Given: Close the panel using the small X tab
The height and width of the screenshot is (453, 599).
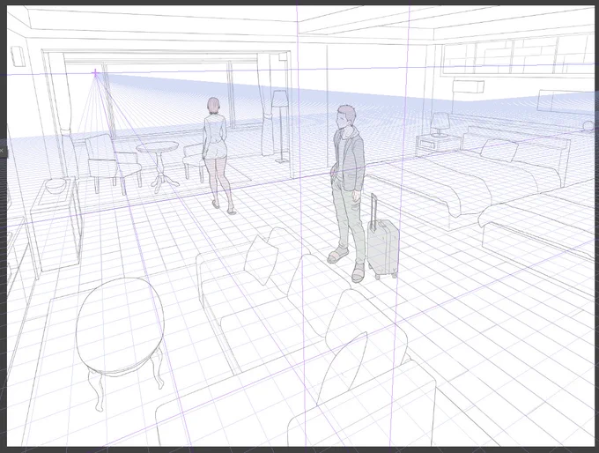Looking at the screenshot, I should coord(2,151).
